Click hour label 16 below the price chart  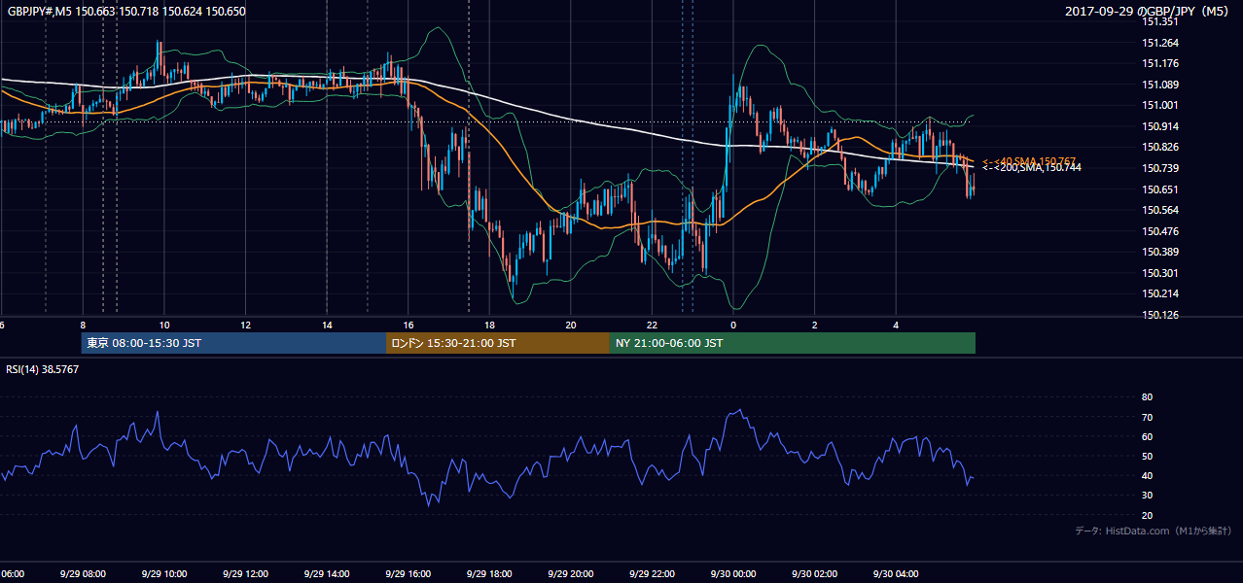[x=408, y=325]
